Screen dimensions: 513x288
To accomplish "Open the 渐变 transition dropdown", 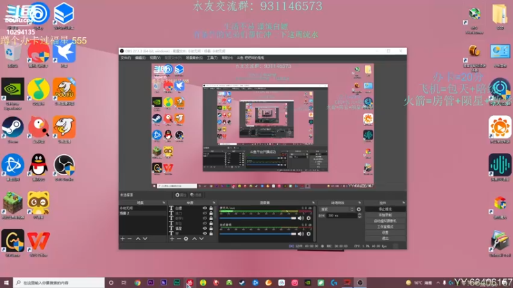I will (x=337, y=209).
